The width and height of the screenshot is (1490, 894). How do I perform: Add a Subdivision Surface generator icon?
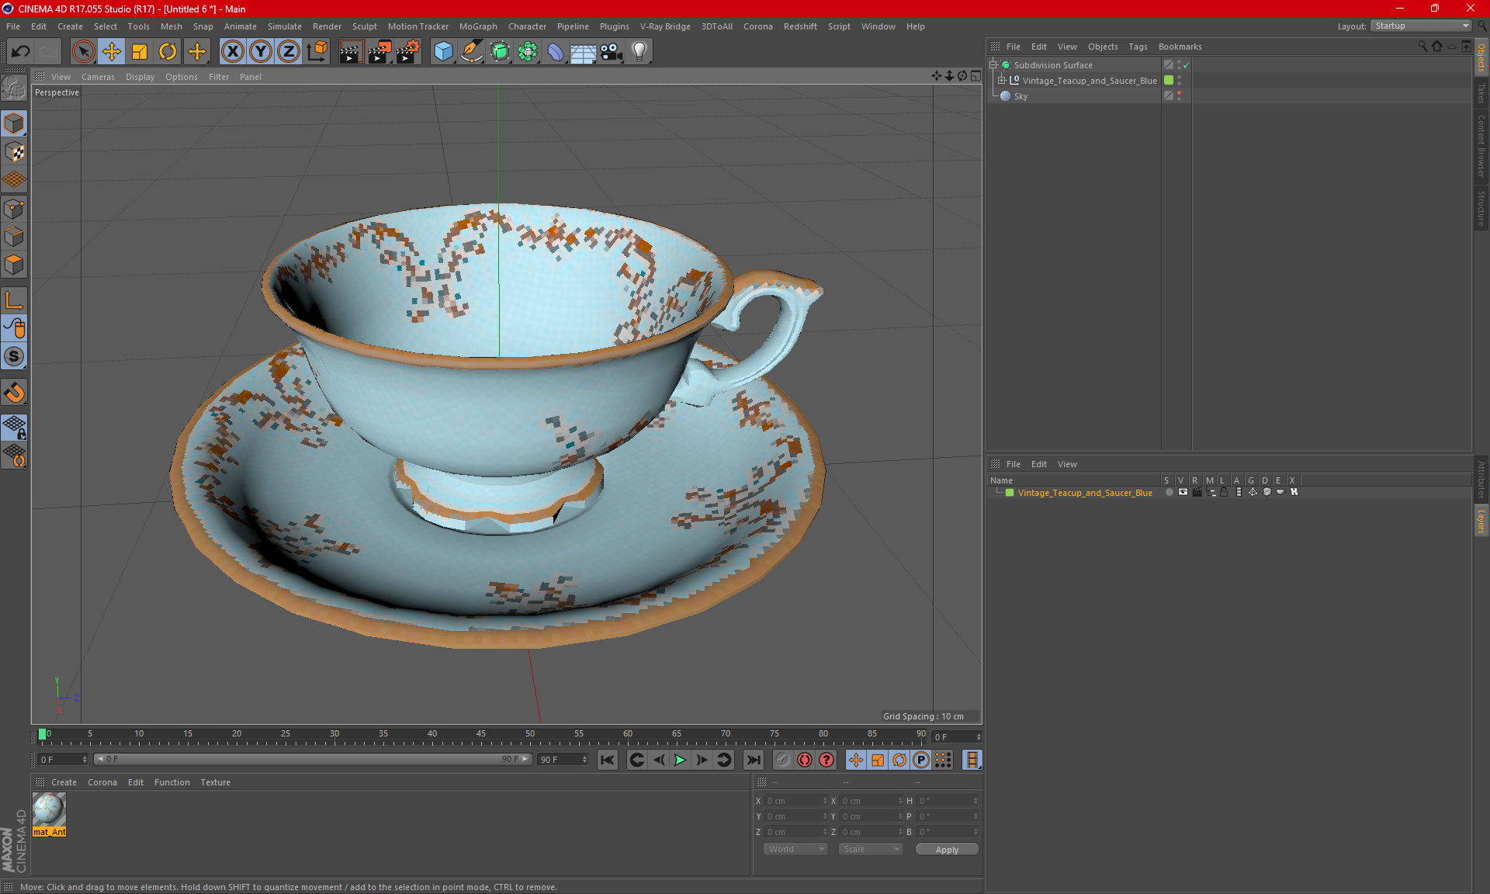[x=500, y=52]
